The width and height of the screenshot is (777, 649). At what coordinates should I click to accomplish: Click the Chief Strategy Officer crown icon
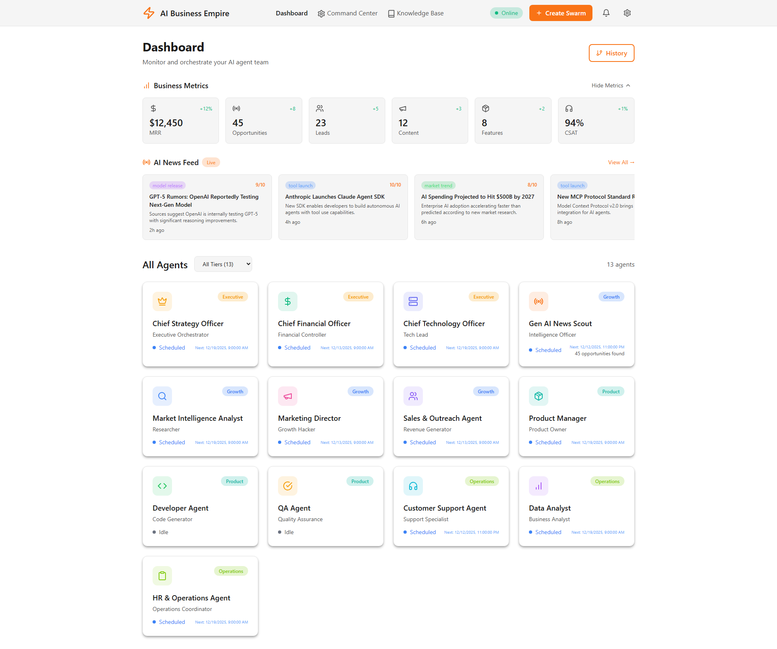click(162, 301)
